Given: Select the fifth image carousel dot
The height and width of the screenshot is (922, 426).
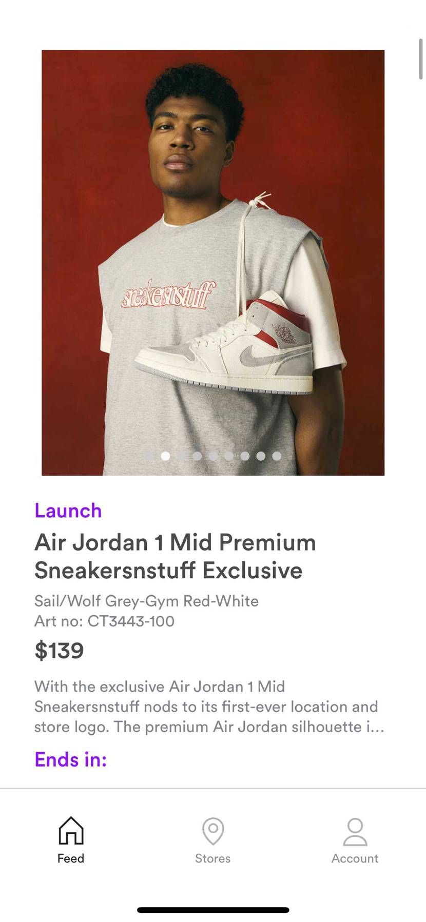Looking at the screenshot, I should 213,456.
